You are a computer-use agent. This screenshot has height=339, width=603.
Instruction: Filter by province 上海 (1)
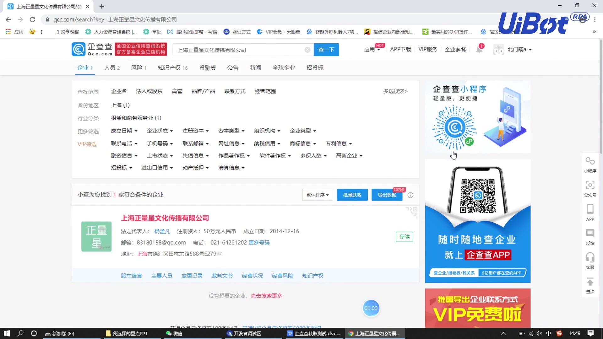[120, 105]
